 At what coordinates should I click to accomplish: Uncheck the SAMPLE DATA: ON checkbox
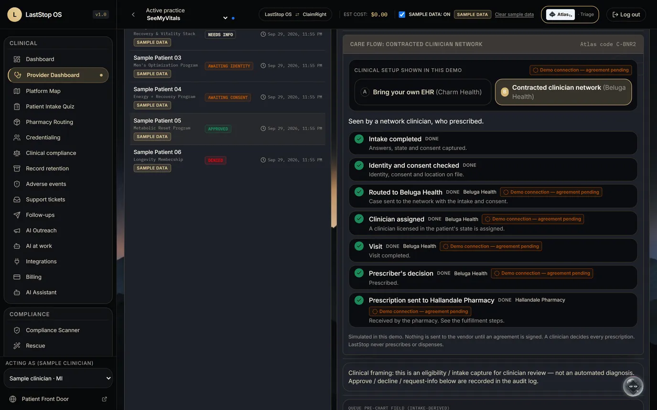click(x=402, y=14)
